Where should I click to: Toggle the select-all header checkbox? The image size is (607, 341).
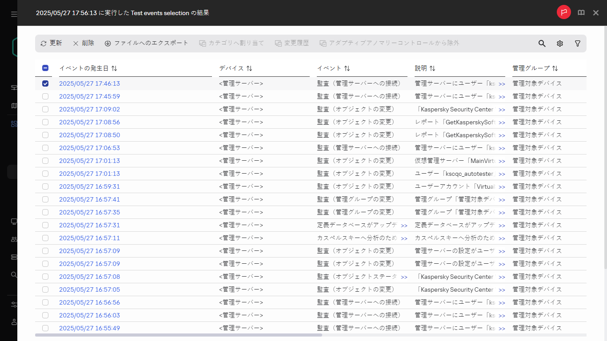pos(45,68)
